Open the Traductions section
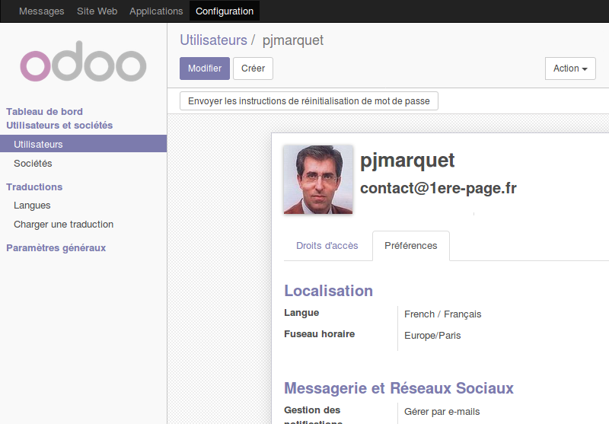609x424 pixels. [x=34, y=187]
